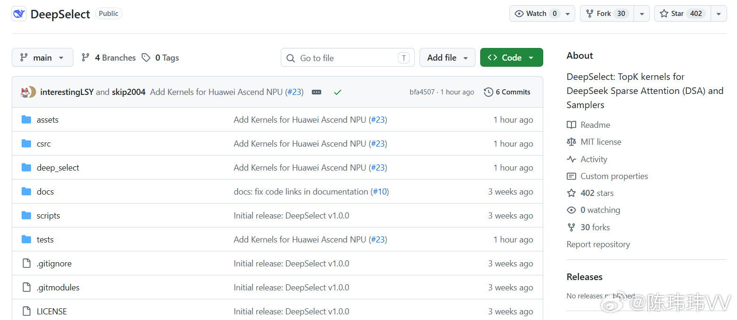The width and height of the screenshot is (737, 320).
Task: Open the assets folder icon
Action: (26, 120)
